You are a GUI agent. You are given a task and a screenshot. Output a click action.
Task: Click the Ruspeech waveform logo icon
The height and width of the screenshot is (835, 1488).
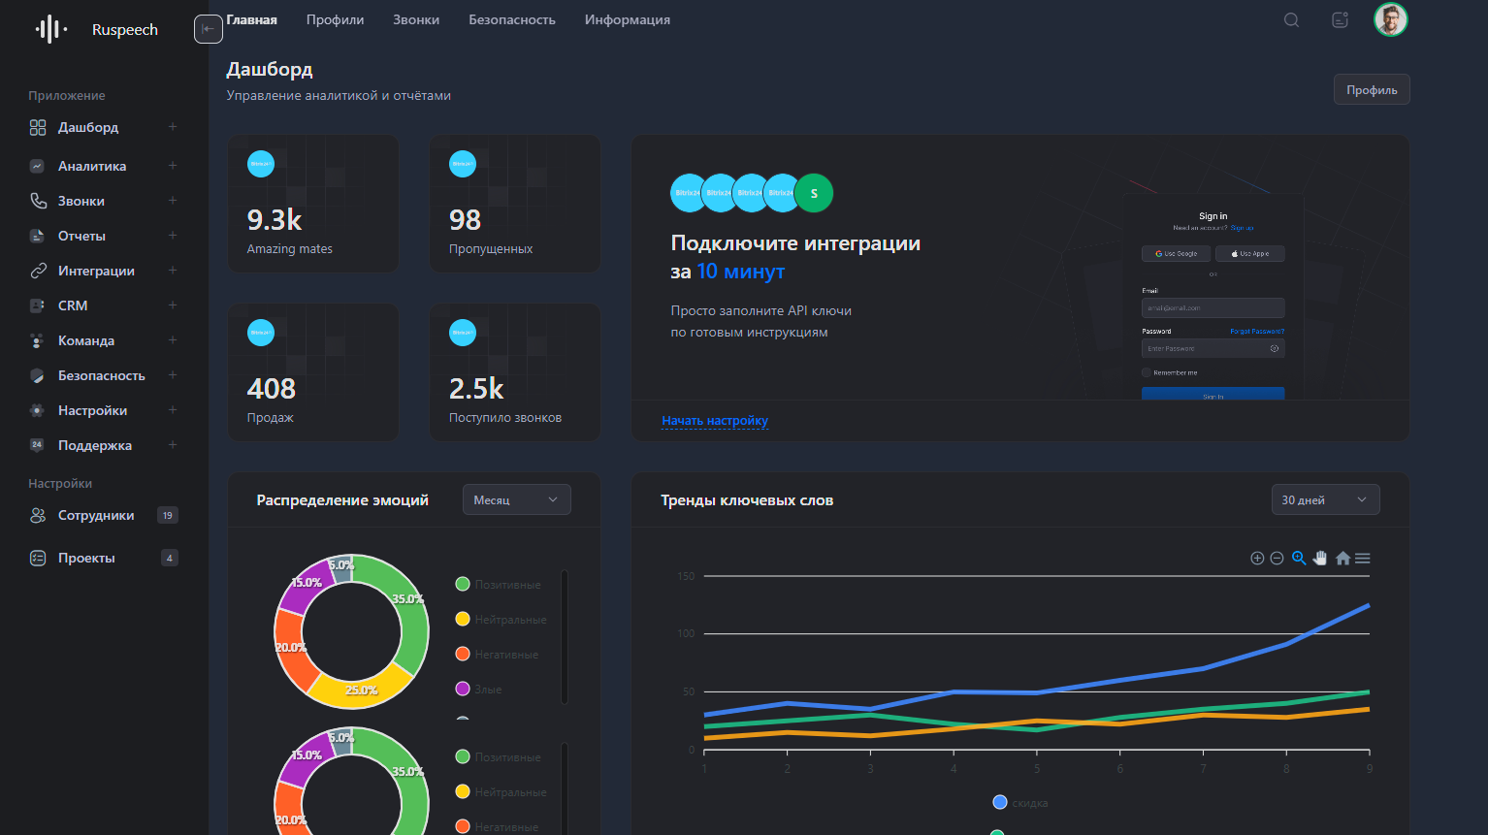(51, 29)
